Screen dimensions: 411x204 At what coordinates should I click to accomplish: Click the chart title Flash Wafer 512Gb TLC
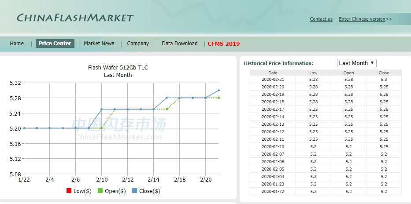point(118,68)
